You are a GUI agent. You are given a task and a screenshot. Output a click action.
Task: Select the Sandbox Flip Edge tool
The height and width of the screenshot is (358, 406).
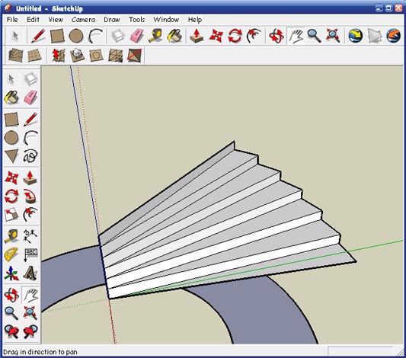click(x=135, y=55)
